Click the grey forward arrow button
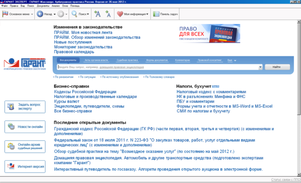The image size is (301, 183). tap(61, 14)
